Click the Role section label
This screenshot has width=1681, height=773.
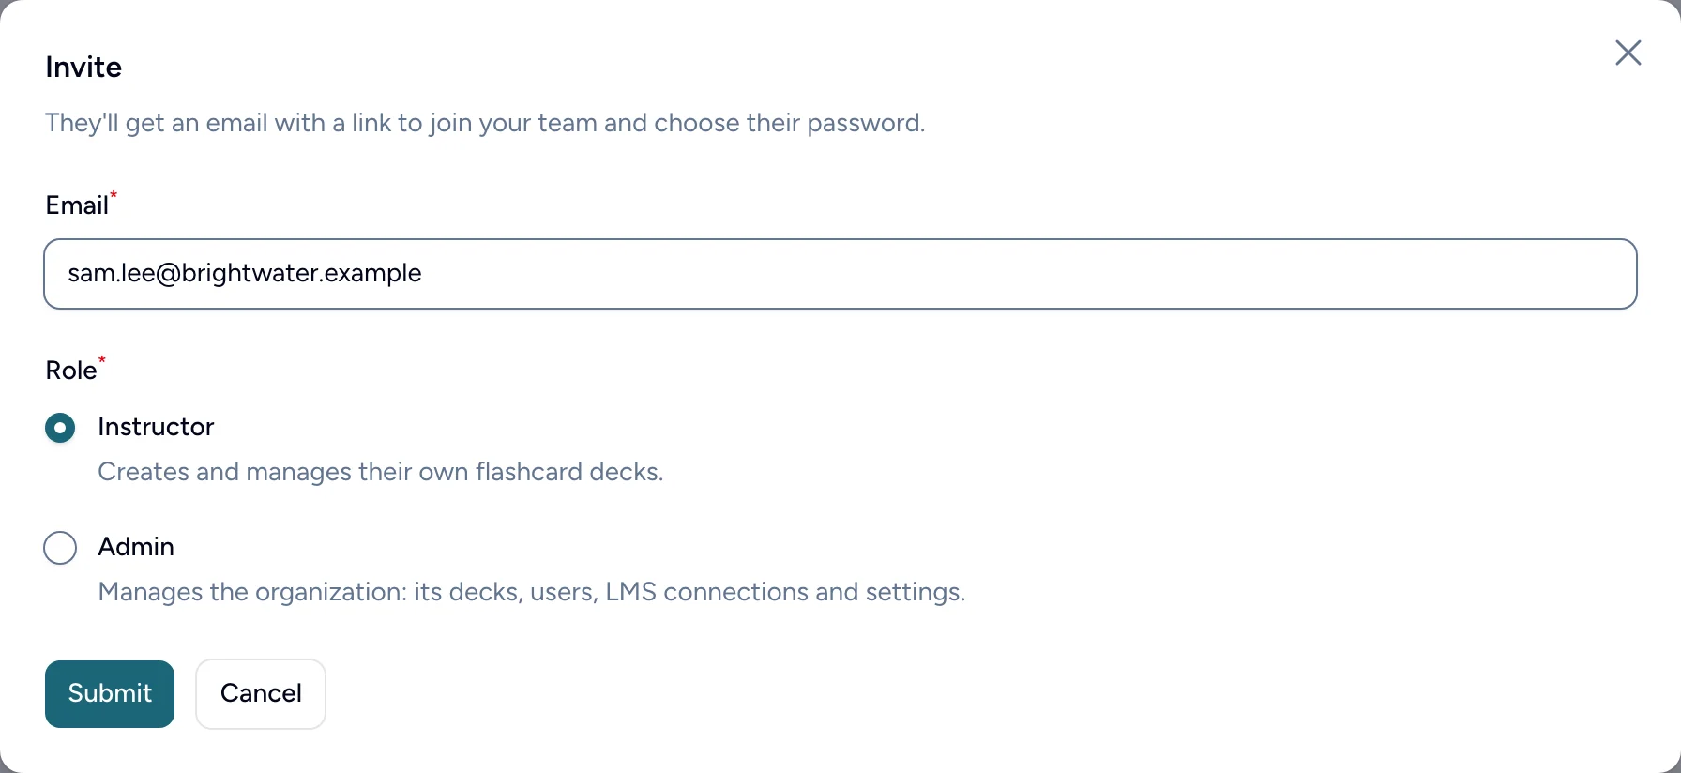[x=71, y=371]
